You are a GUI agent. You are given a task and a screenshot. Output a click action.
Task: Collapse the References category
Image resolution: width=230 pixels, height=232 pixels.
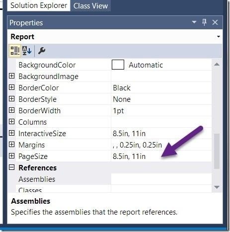11,167
